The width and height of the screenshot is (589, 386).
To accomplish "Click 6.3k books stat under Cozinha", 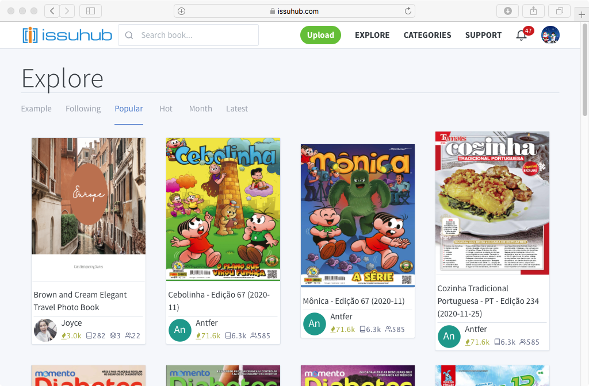I will 504,342.
